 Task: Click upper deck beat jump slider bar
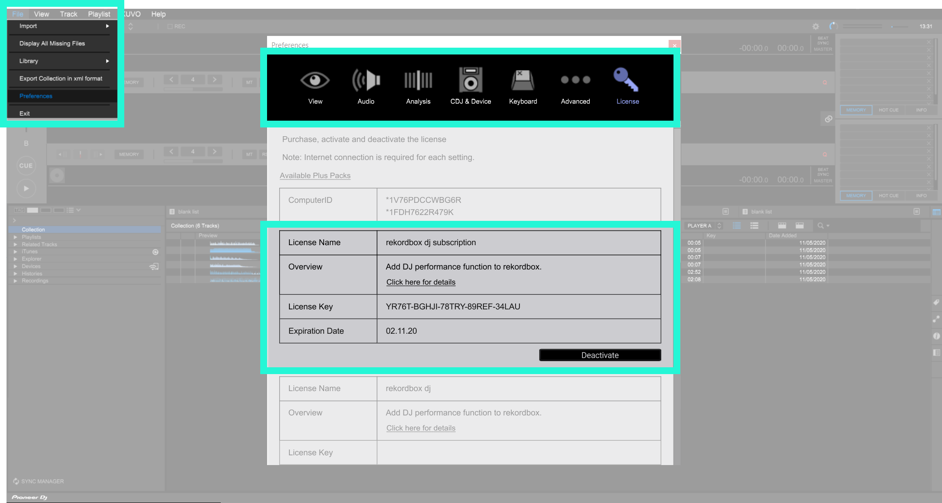click(x=193, y=89)
